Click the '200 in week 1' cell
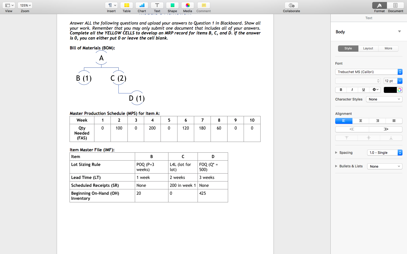407x254 pixels. tap(183, 185)
